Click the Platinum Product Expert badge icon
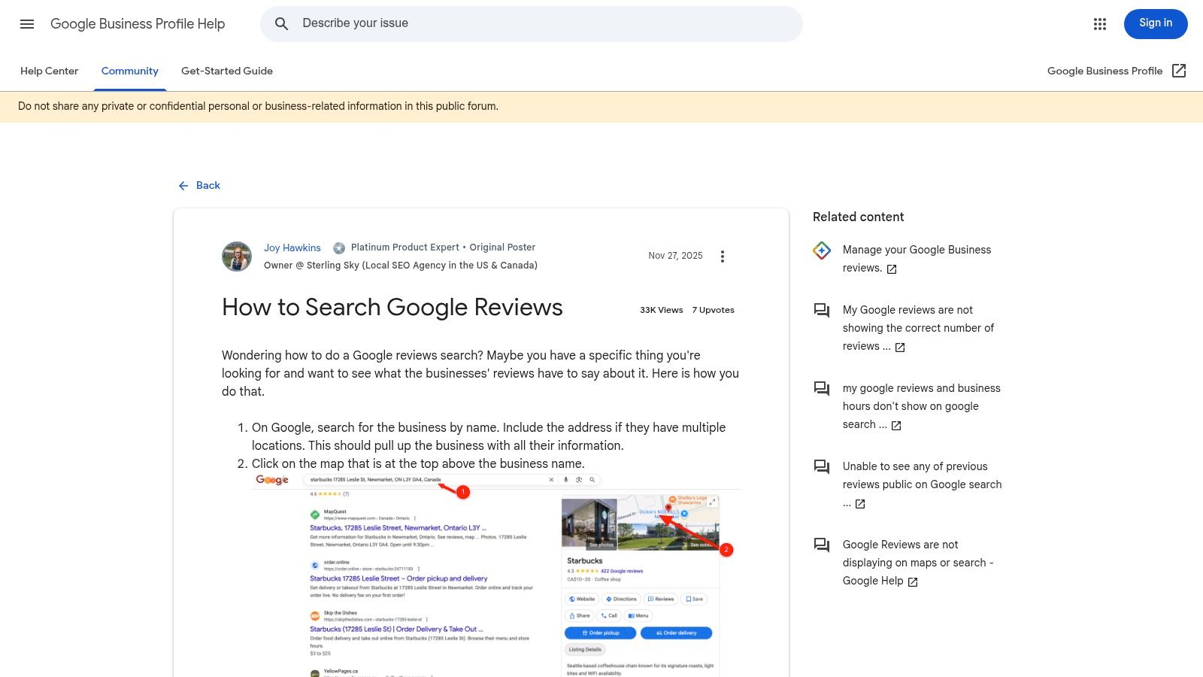 (339, 247)
